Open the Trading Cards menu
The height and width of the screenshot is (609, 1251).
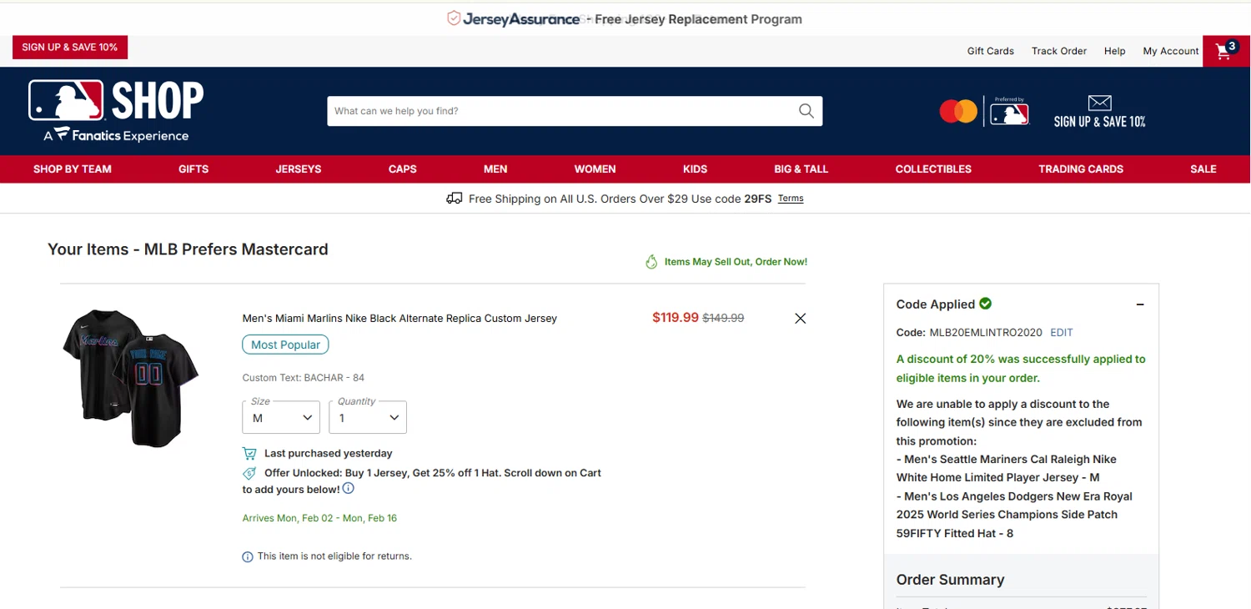pos(1081,169)
